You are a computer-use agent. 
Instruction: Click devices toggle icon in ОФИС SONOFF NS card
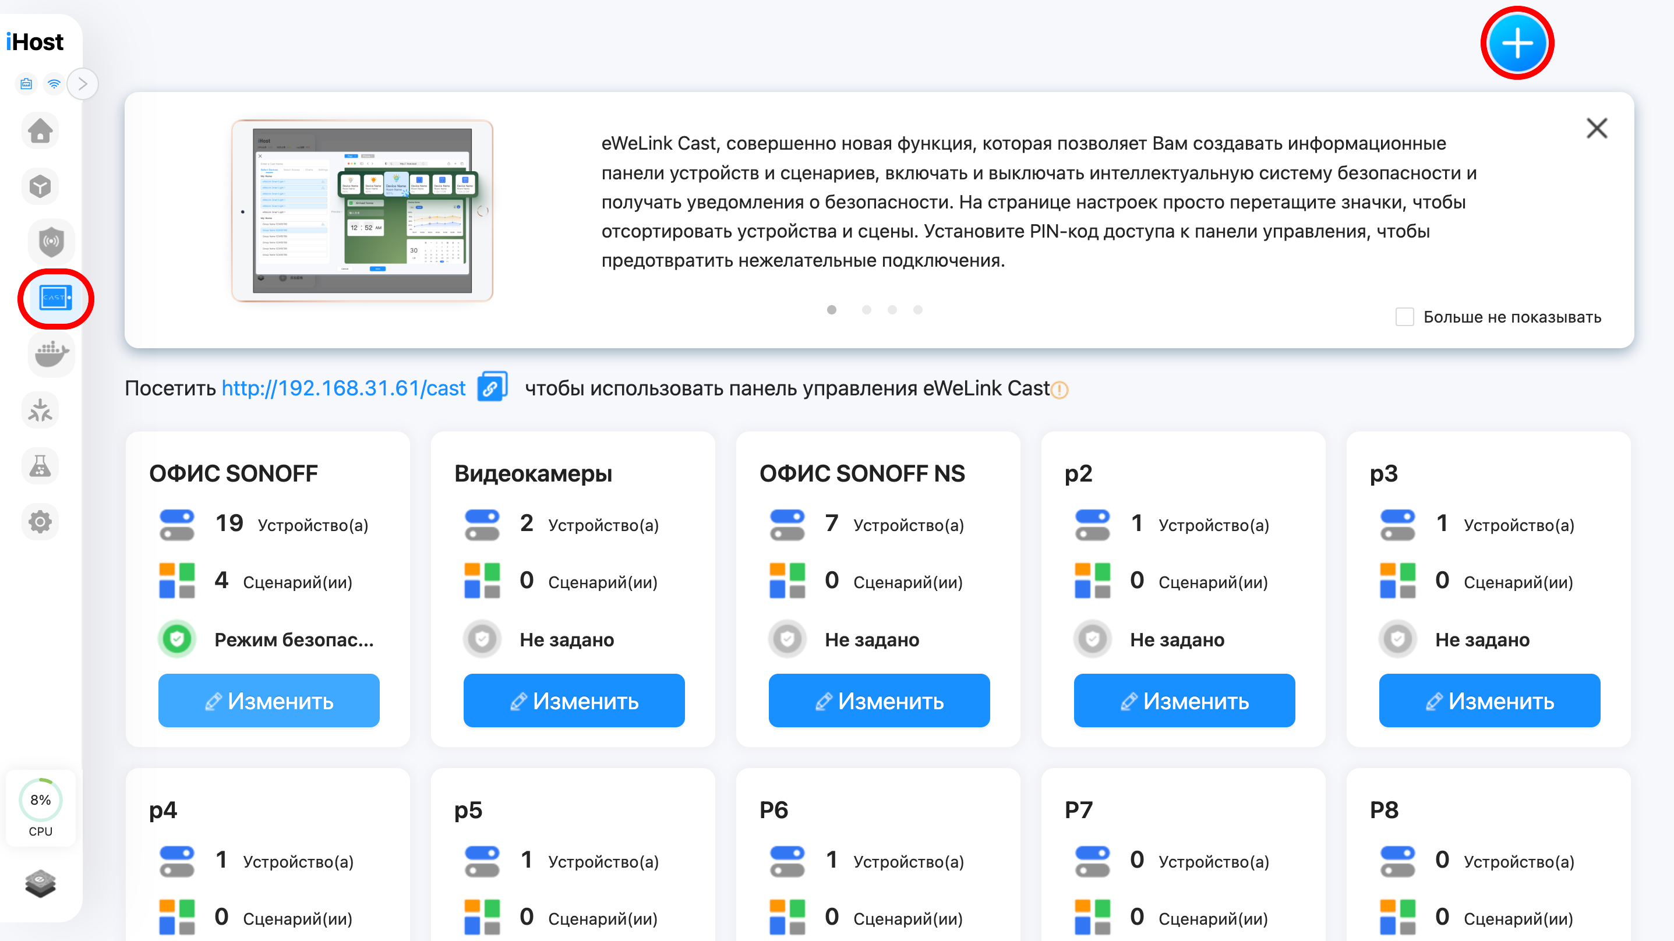pos(787,525)
